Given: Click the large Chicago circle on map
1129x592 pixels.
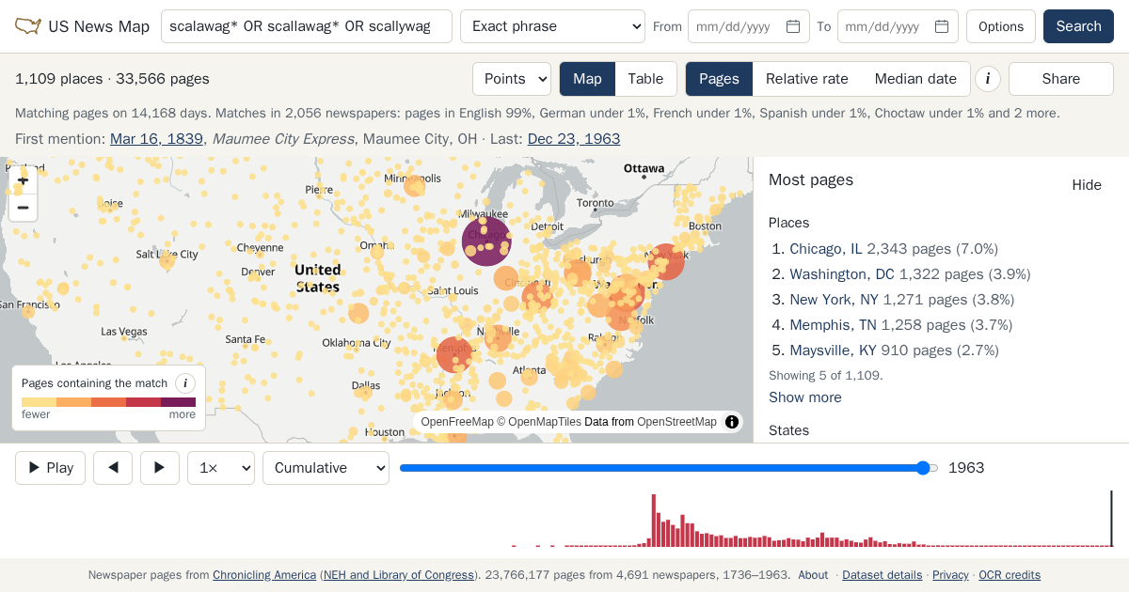Looking at the screenshot, I should pos(486,241).
